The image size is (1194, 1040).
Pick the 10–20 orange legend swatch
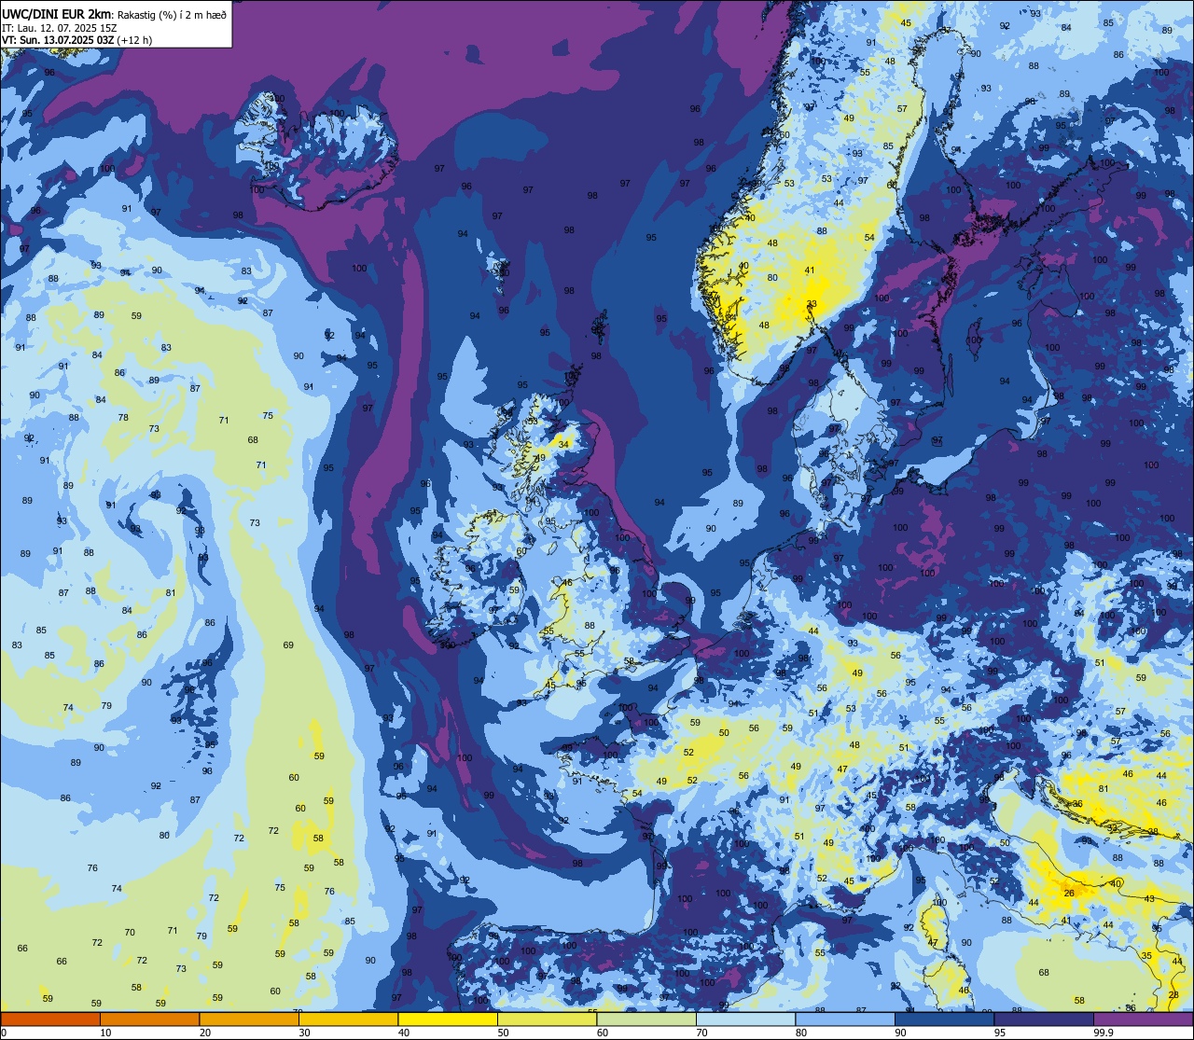pos(149,1019)
